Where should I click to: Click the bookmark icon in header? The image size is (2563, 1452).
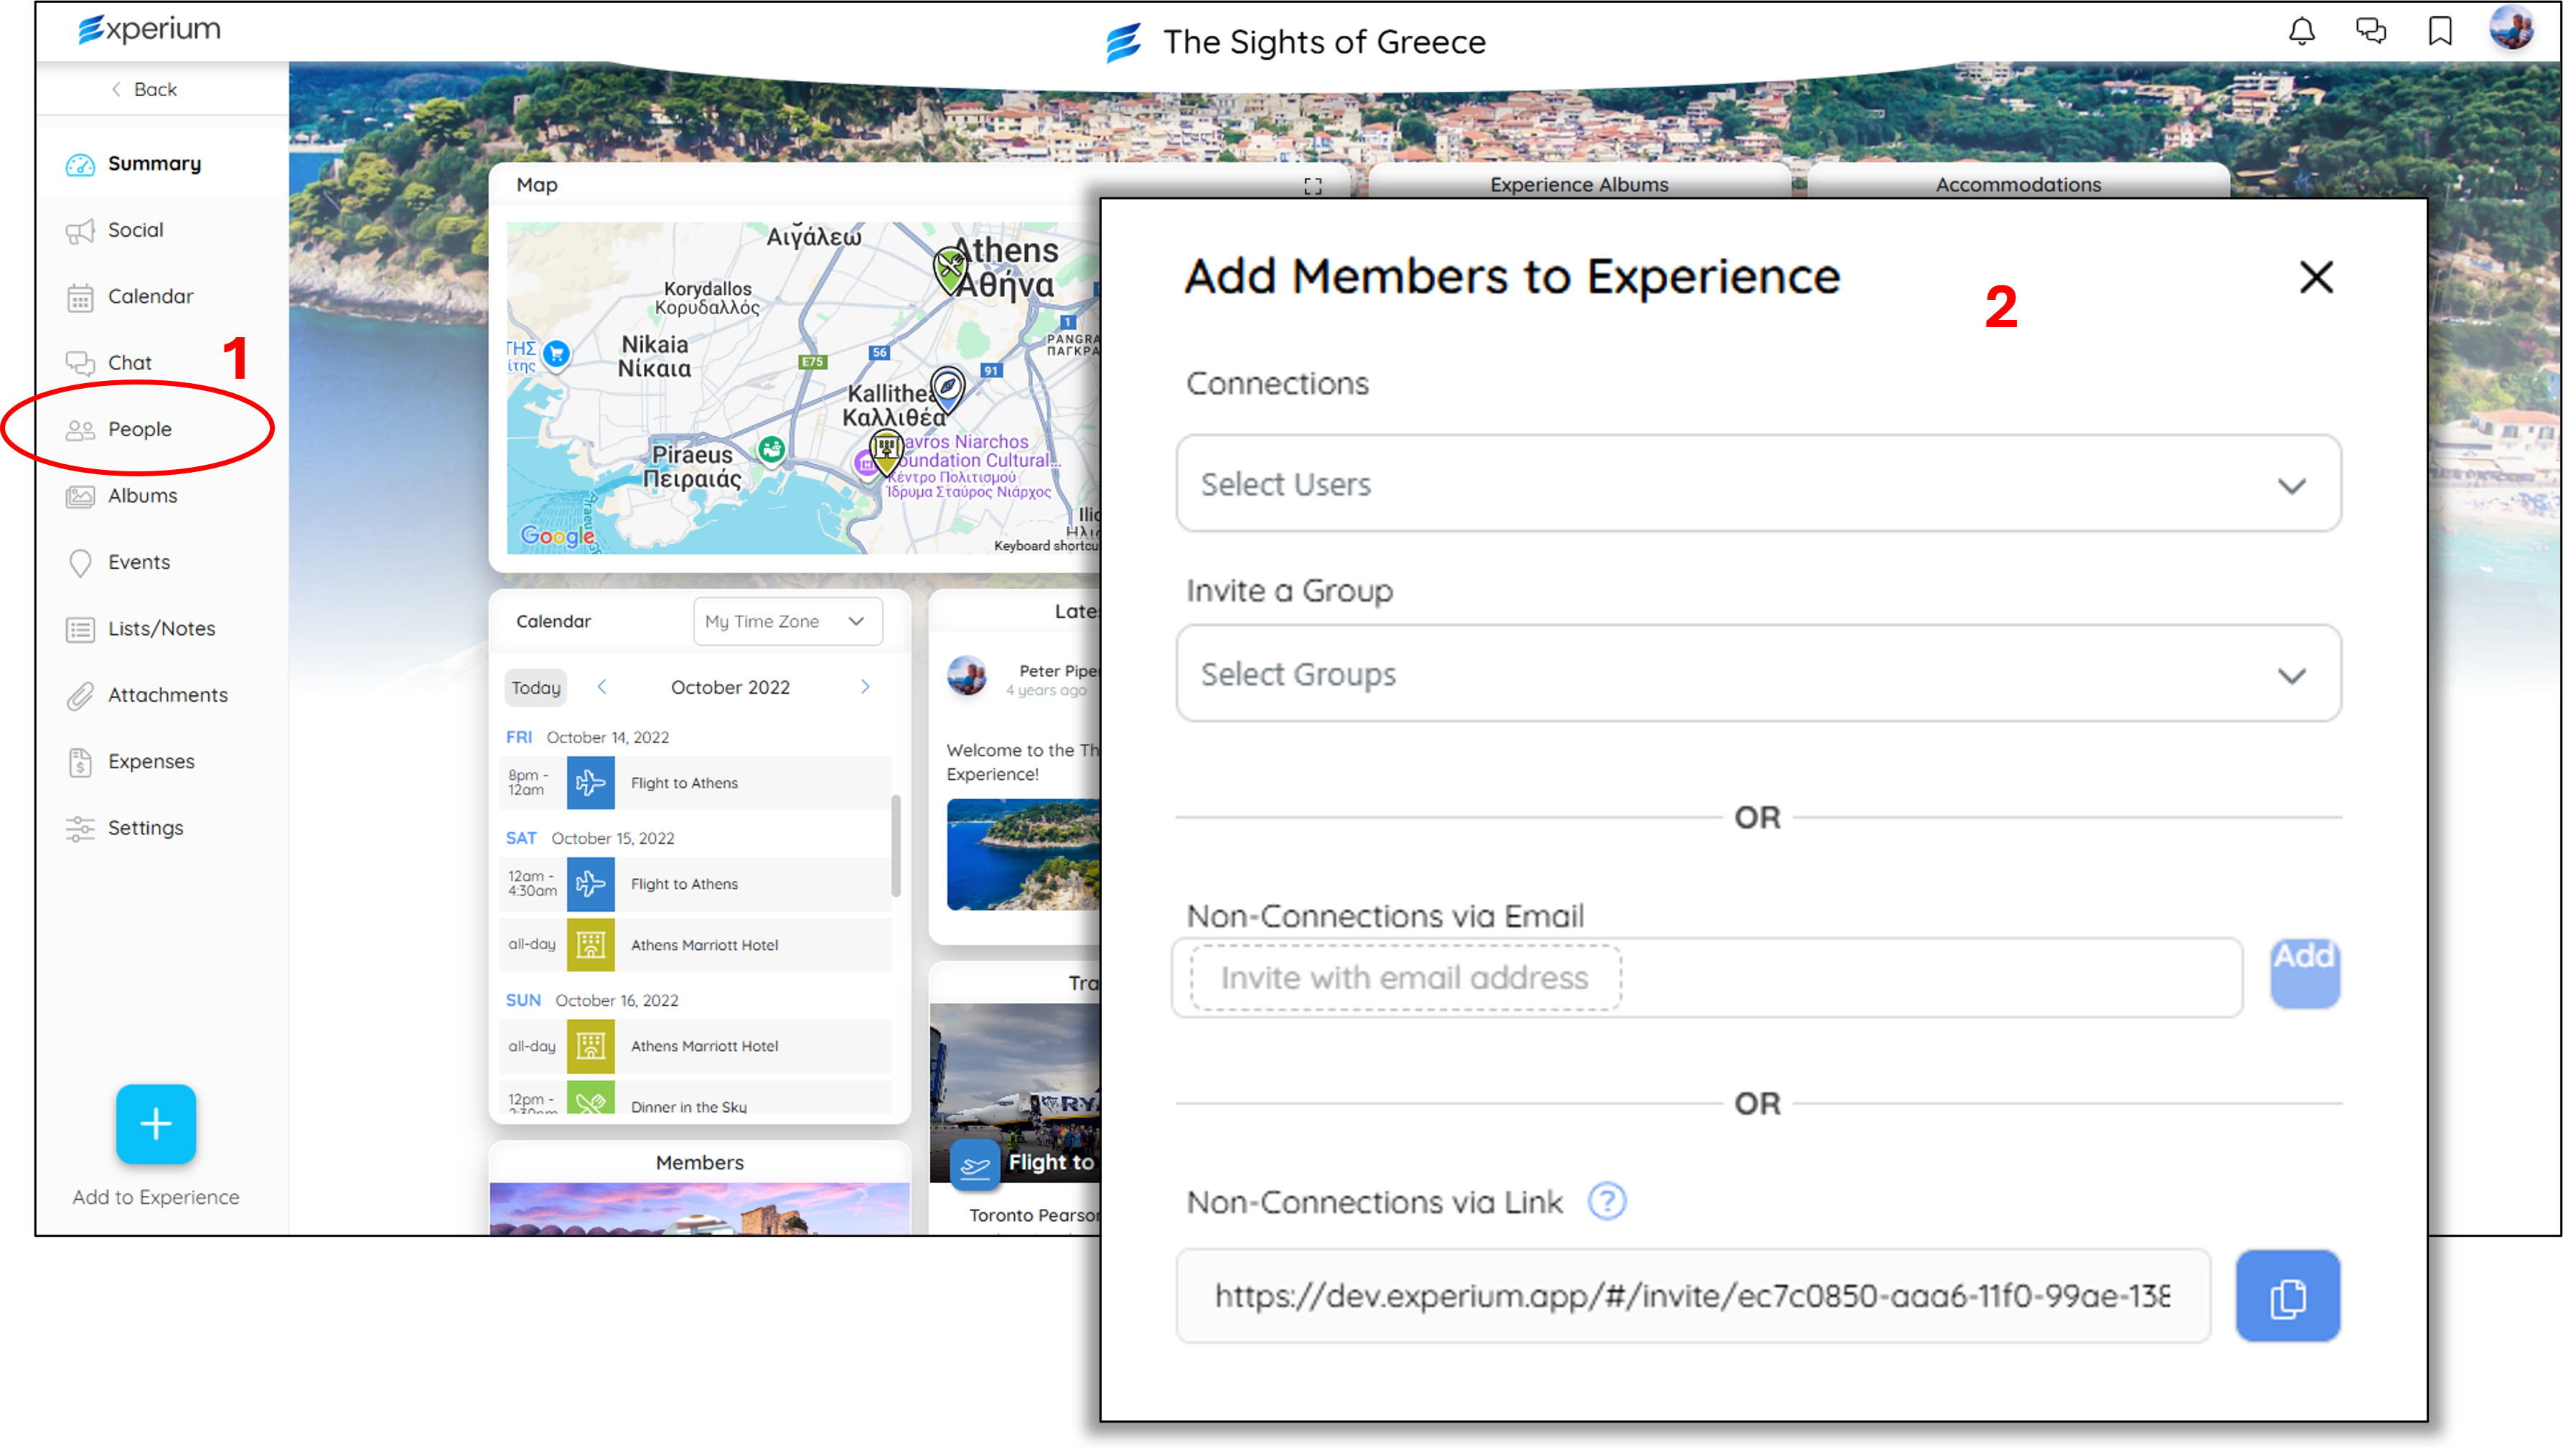coord(2440,32)
